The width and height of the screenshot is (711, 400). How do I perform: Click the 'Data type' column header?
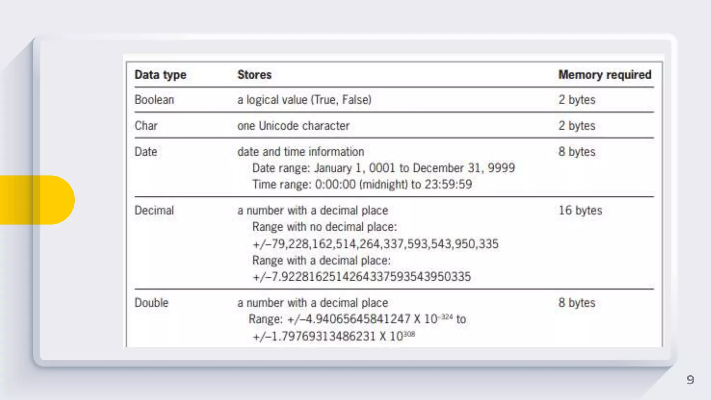(x=160, y=75)
